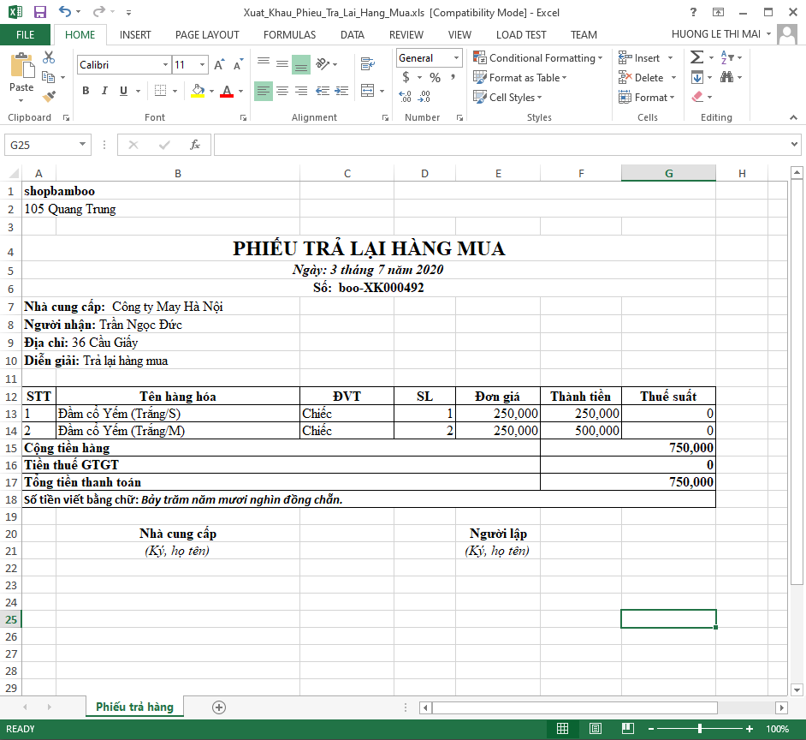806x740 pixels.
Task: Click the Wrap Text icon
Action: tap(368, 64)
